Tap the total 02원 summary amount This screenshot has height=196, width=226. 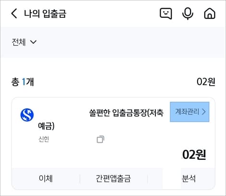pos(206,82)
